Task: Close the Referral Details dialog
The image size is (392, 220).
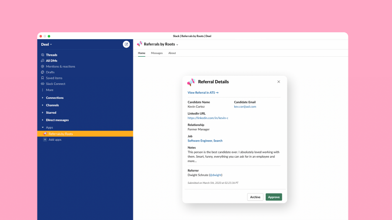Action: tap(278, 82)
